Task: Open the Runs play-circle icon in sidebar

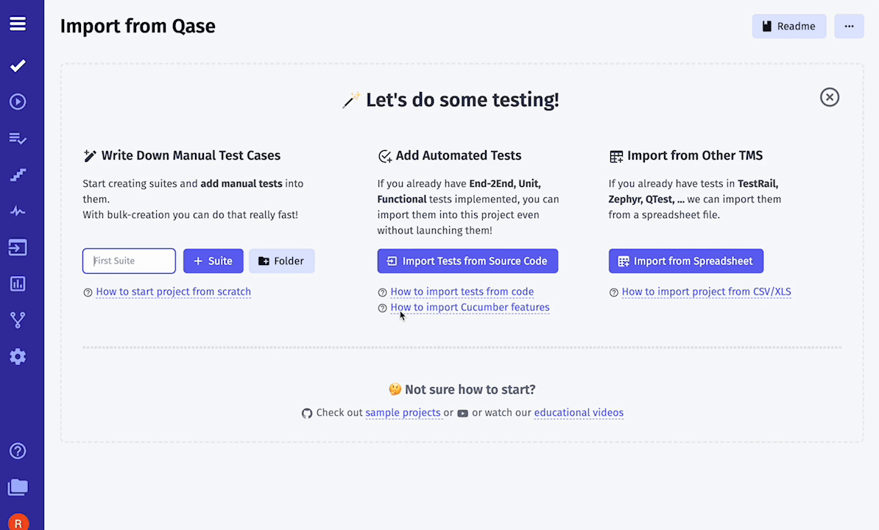Action: pos(18,102)
